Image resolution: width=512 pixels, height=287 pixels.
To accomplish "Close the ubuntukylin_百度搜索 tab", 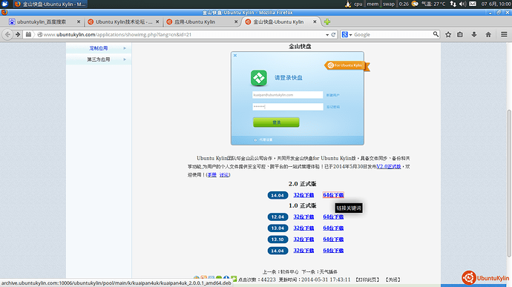I will coord(79,22).
